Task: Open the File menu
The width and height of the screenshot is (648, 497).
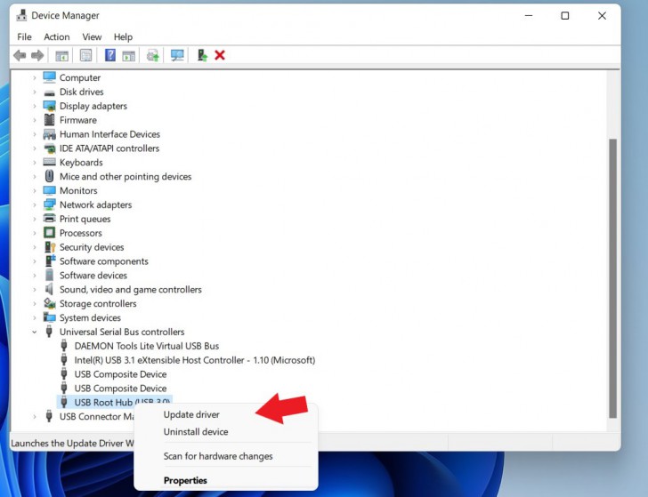Action: click(x=24, y=36)
